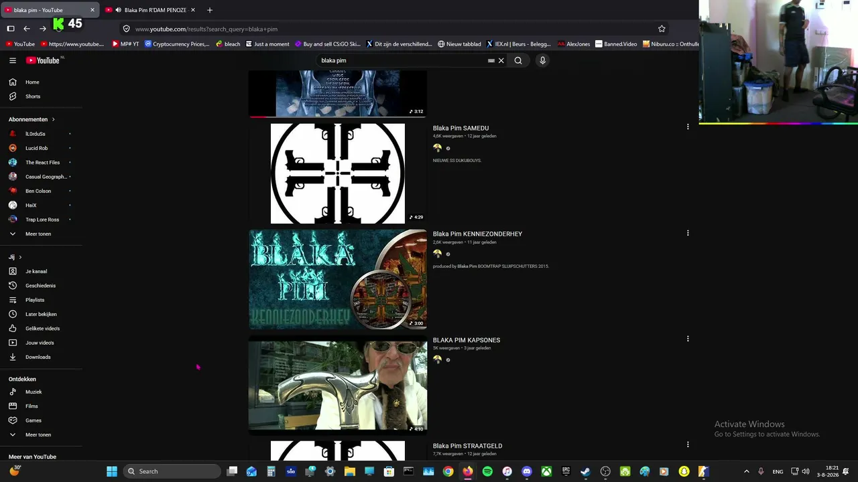Switch to the 'Blaka Pim R'DAM PENOZE' tab

click(150, 10)
